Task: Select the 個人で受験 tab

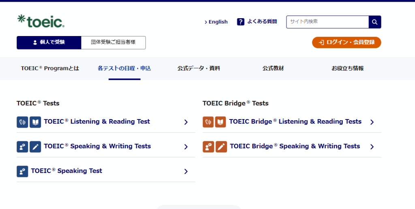Action: pos(49,43)
